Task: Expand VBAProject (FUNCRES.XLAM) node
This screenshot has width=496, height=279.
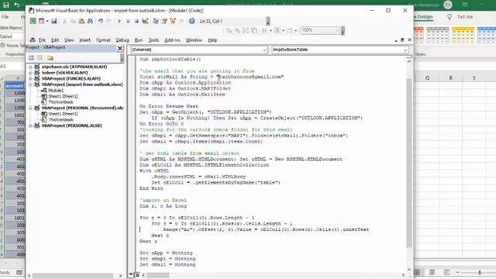Action: click(30, 78)
